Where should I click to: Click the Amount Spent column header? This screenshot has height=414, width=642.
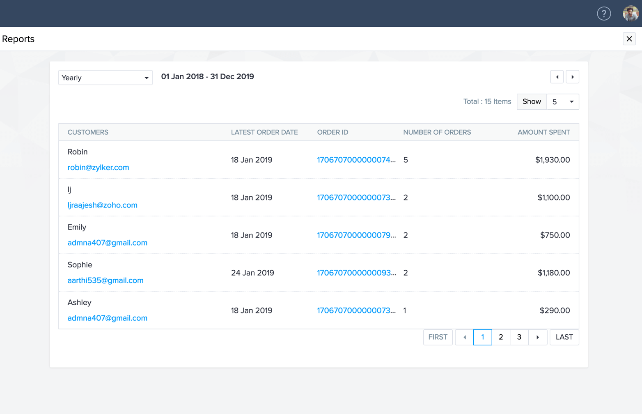coord(543,132)
